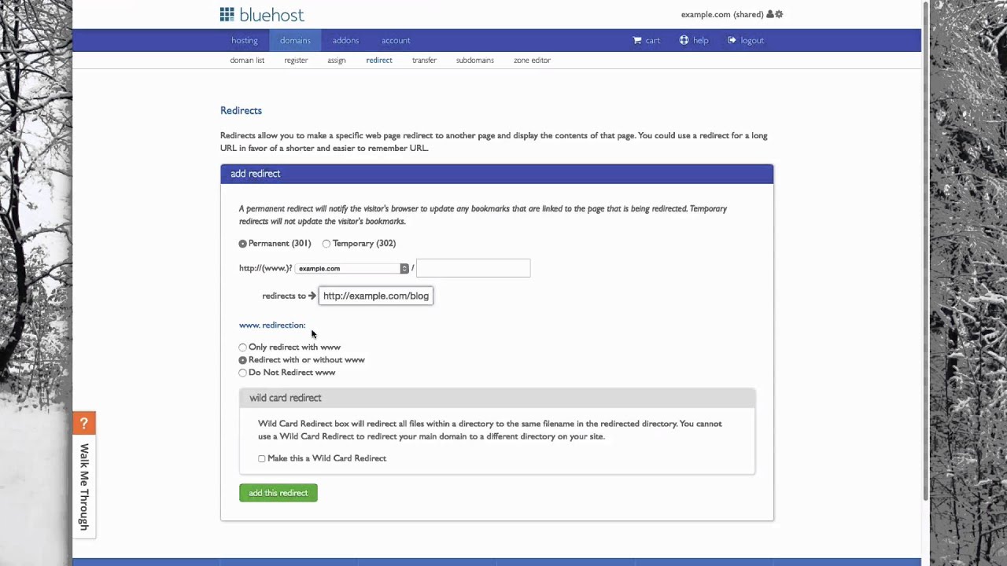Click the add this redirect button

point(278,493)
